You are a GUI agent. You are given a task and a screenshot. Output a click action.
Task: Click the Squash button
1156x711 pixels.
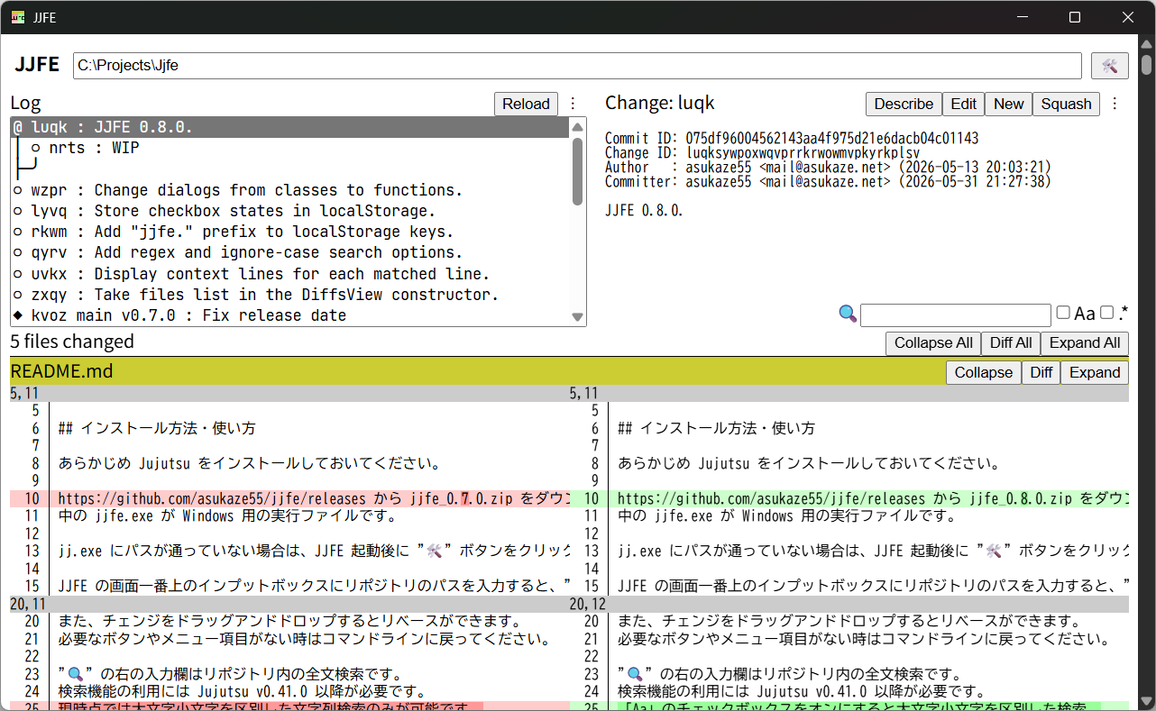tap(1066, 104)
